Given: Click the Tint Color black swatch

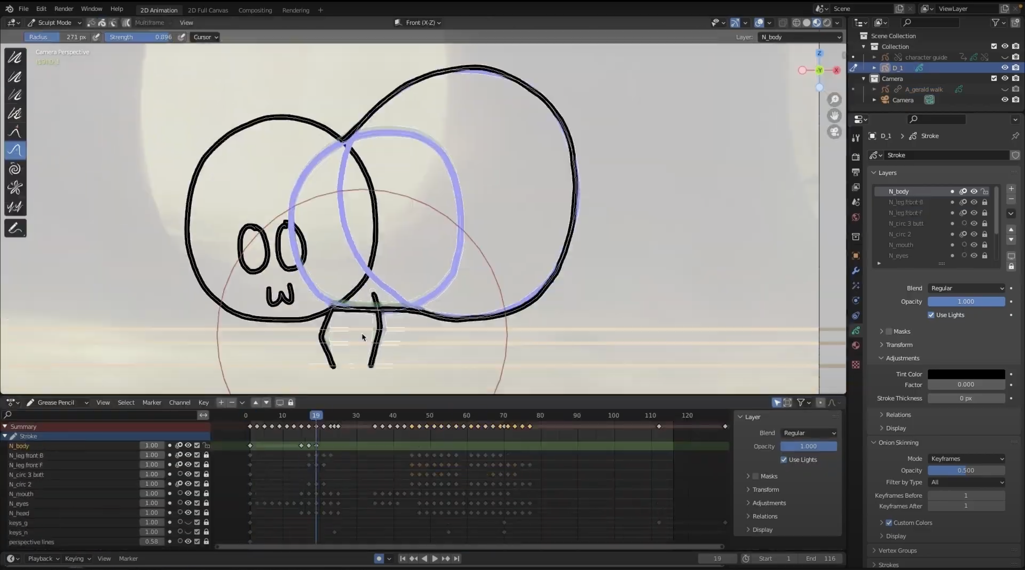Looking at the screenshot, I should tap(966, 374).
